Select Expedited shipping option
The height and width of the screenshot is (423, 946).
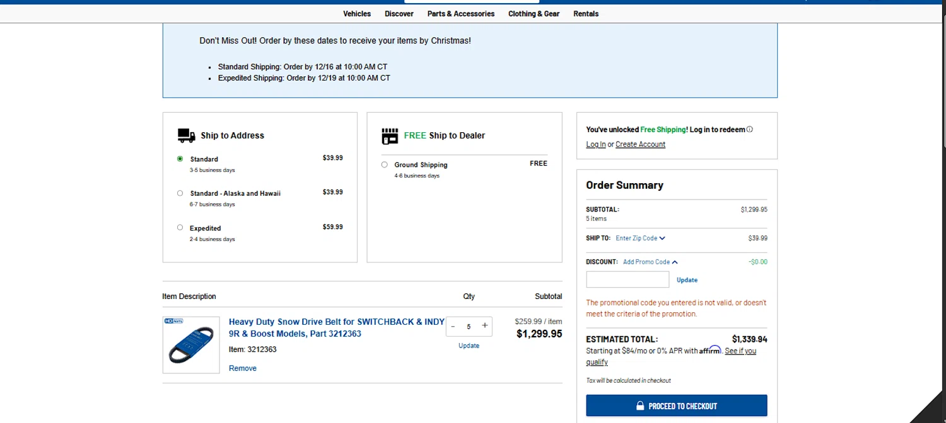point(180,228)
